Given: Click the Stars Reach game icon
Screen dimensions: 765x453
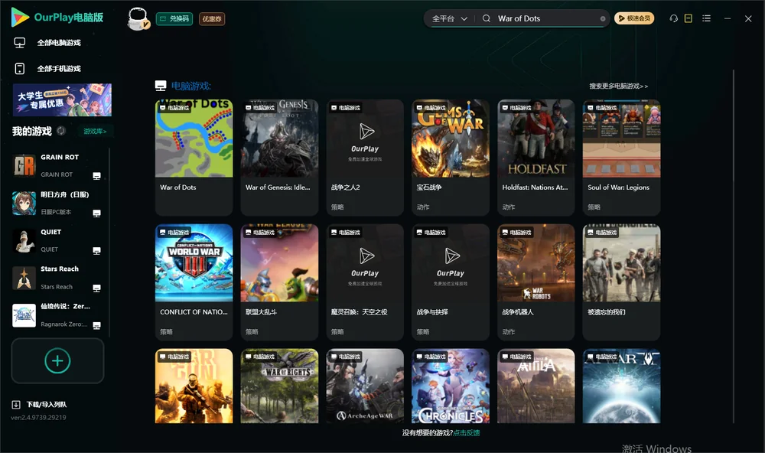Looking at the screenshot, I should (24, 278).
